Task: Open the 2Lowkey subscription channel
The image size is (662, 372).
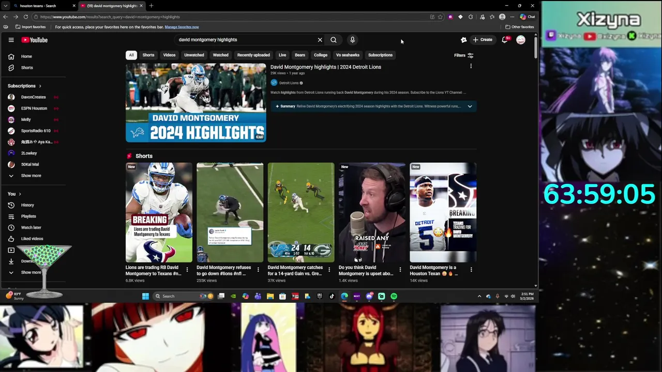Action: pos(29,153)
